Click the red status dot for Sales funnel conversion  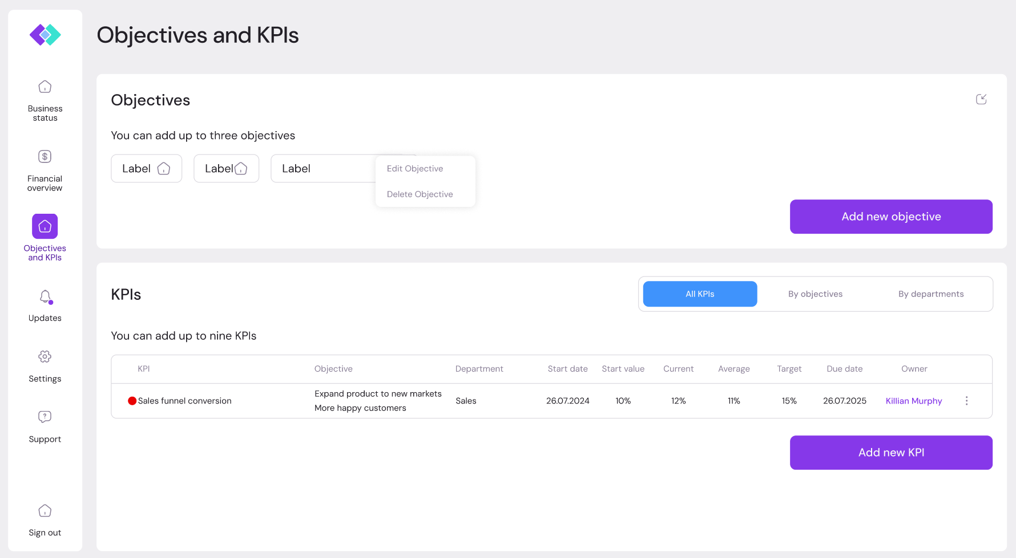coord(132,401)
